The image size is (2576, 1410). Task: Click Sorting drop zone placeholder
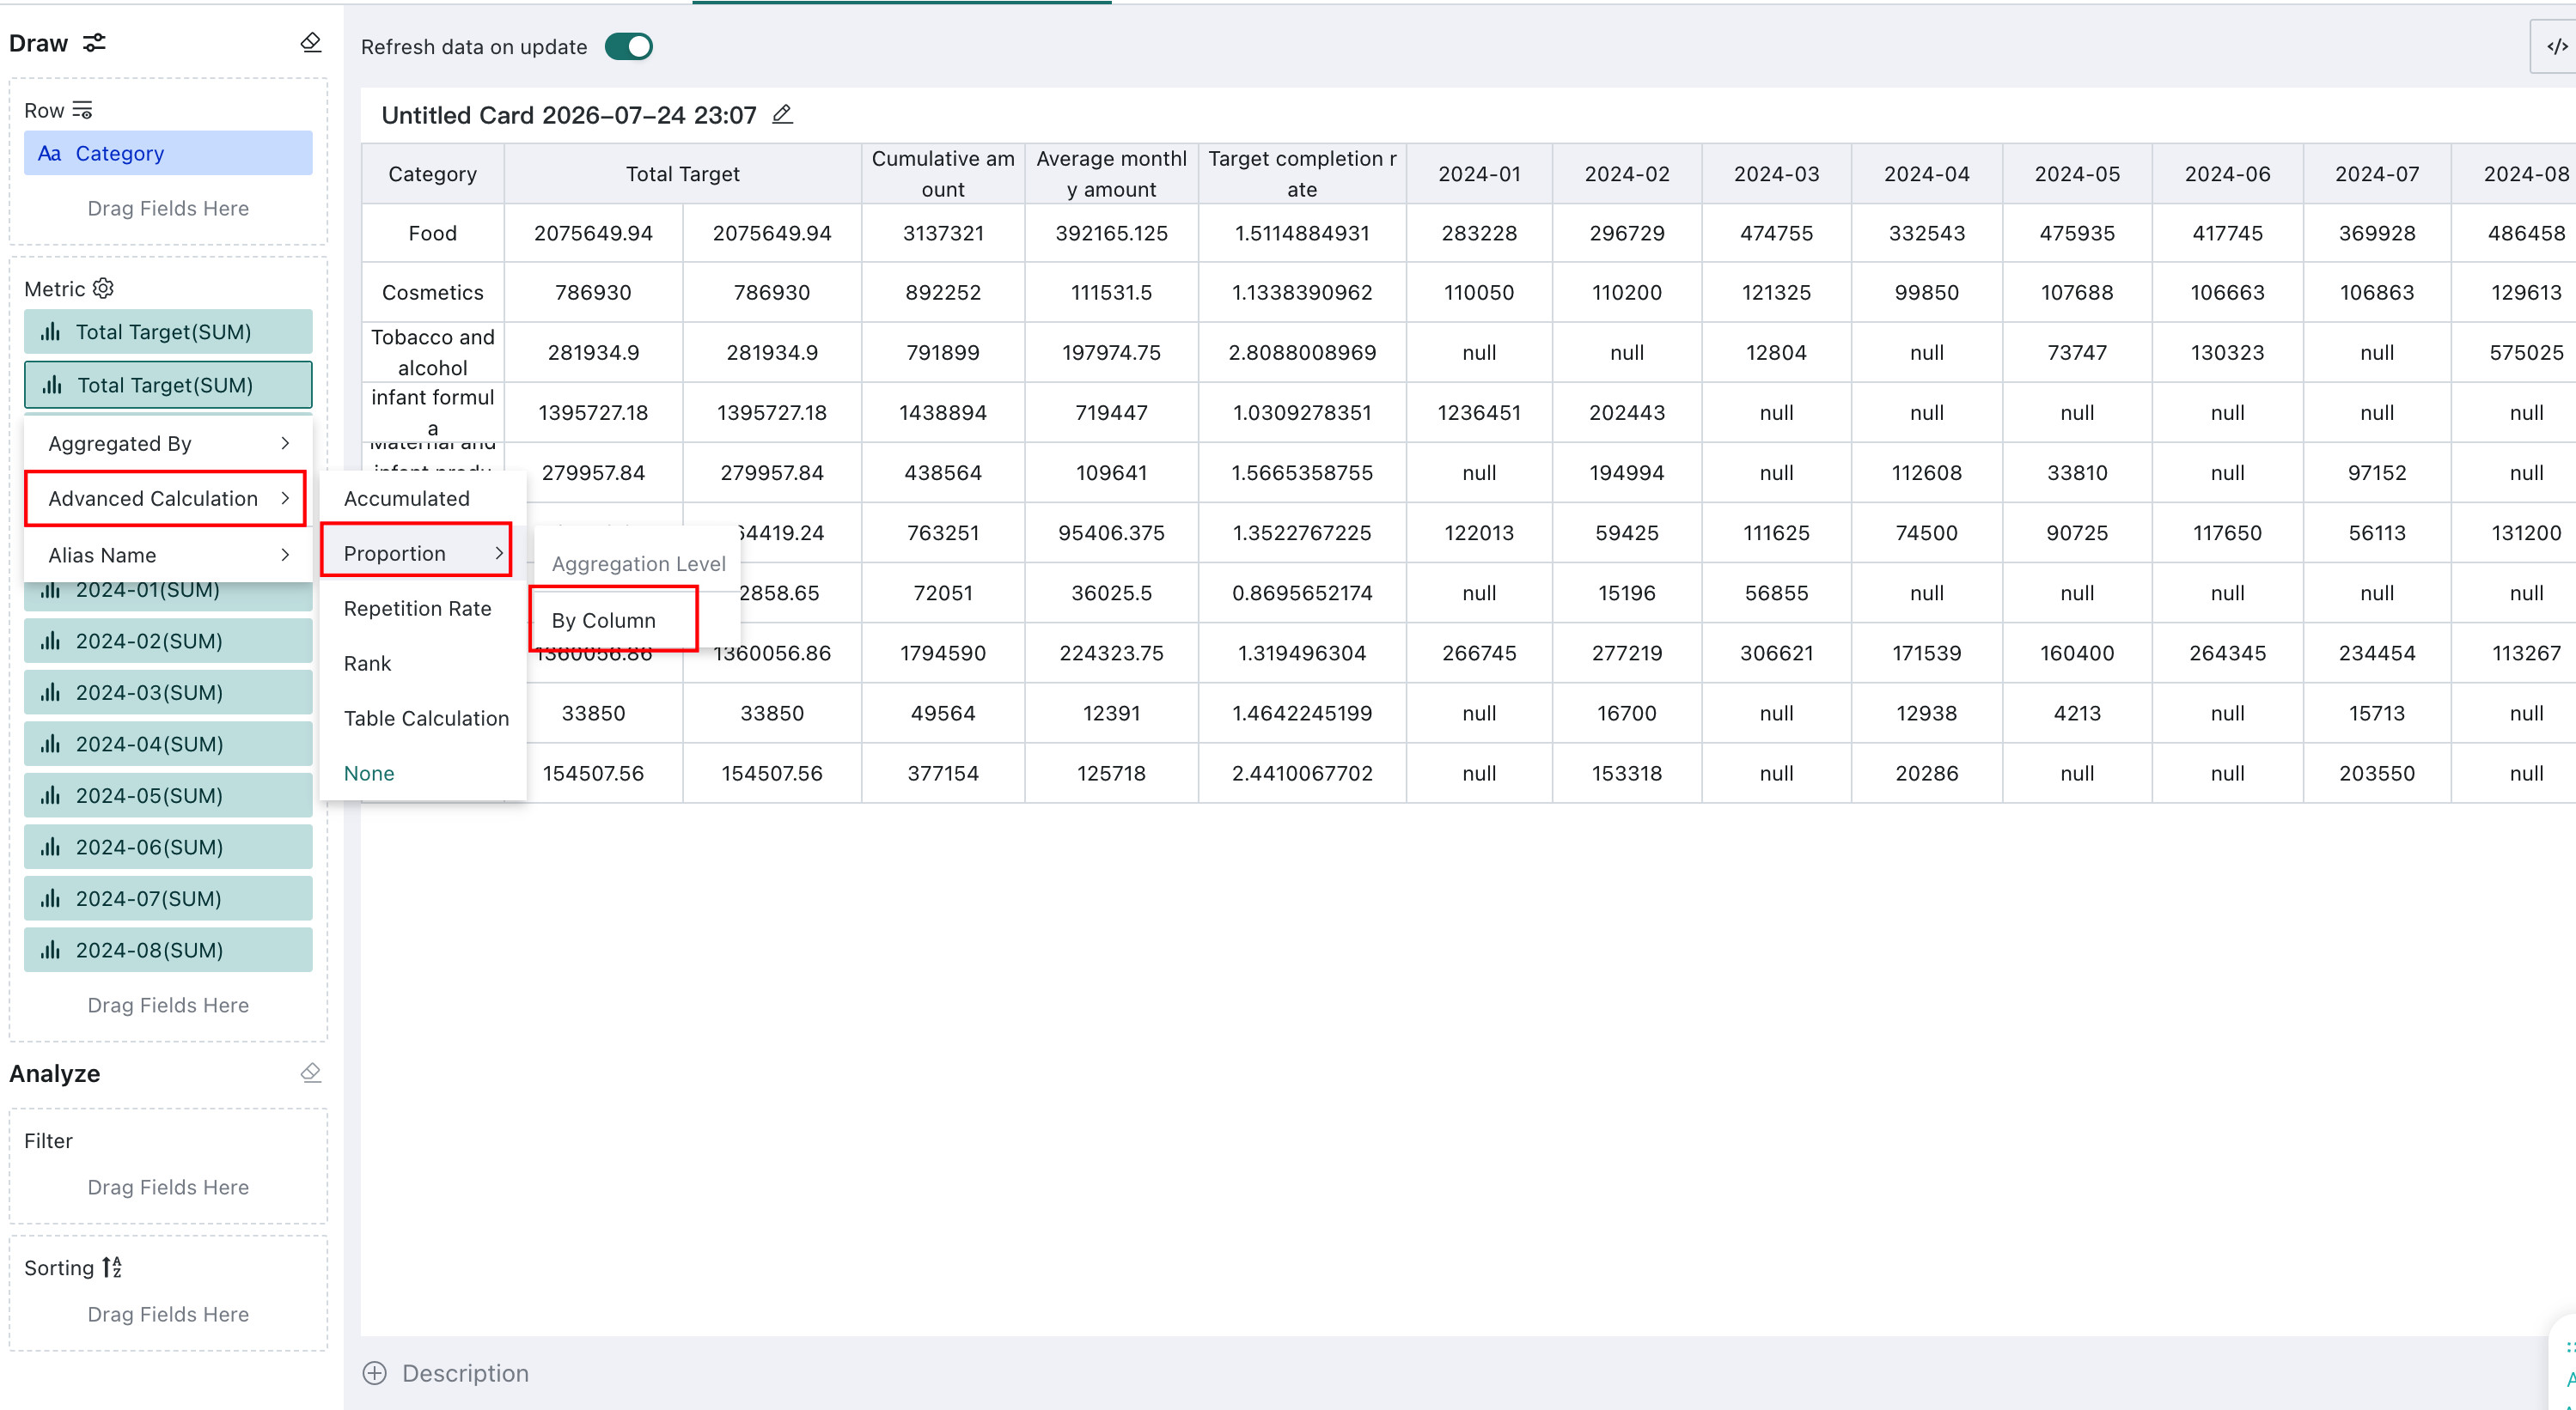168,1314
